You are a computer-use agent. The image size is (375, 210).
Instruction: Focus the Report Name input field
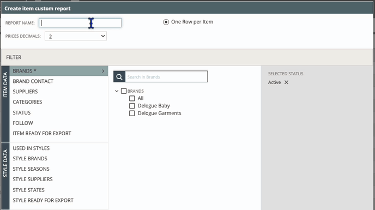pyautogui.click(x=80, y=23)
